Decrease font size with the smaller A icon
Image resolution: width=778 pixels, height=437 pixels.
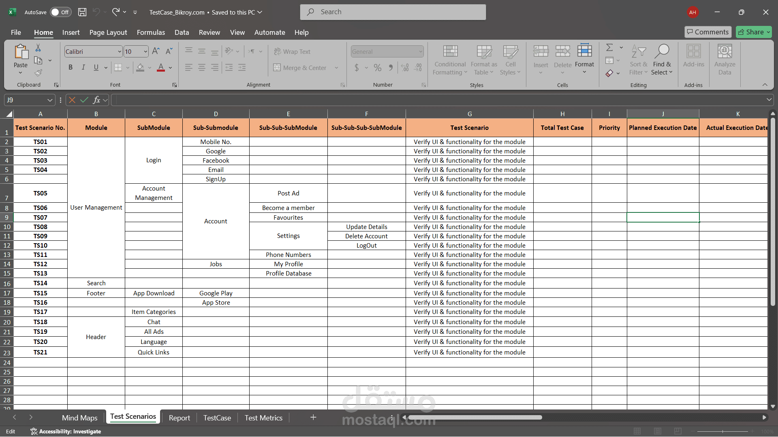tap(169, 51)
